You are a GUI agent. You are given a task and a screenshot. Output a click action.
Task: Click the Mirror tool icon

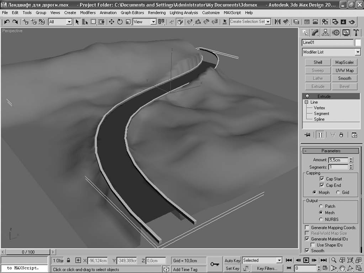tap(278, 22)
